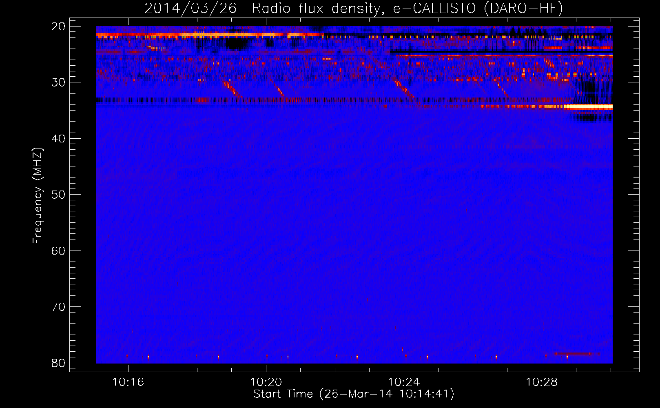The width and height of the screenshot is (660, 408).
Task: Click the "10:20" time tick label
Action: 266,382
